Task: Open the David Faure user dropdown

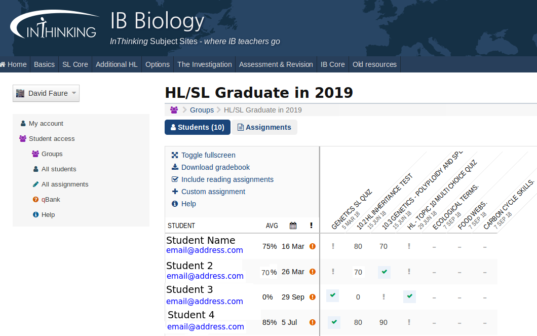Action: (46, 93)
